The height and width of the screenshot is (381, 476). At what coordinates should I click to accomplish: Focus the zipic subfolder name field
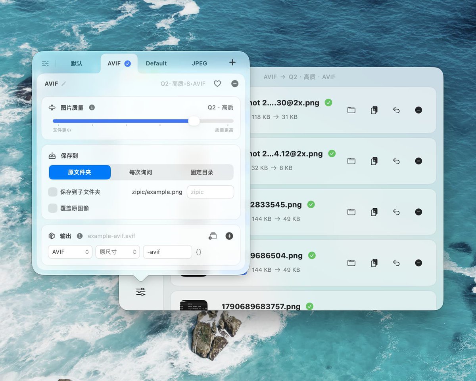click(210, 192)
